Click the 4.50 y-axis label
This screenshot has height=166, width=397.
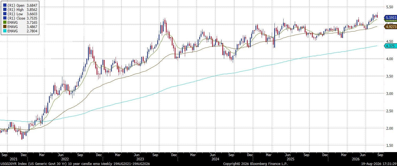pyautogui.click(x=390, y=41)
